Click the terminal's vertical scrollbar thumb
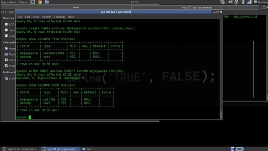The width and height of the screenshot is (268, 151). [221, 115]
